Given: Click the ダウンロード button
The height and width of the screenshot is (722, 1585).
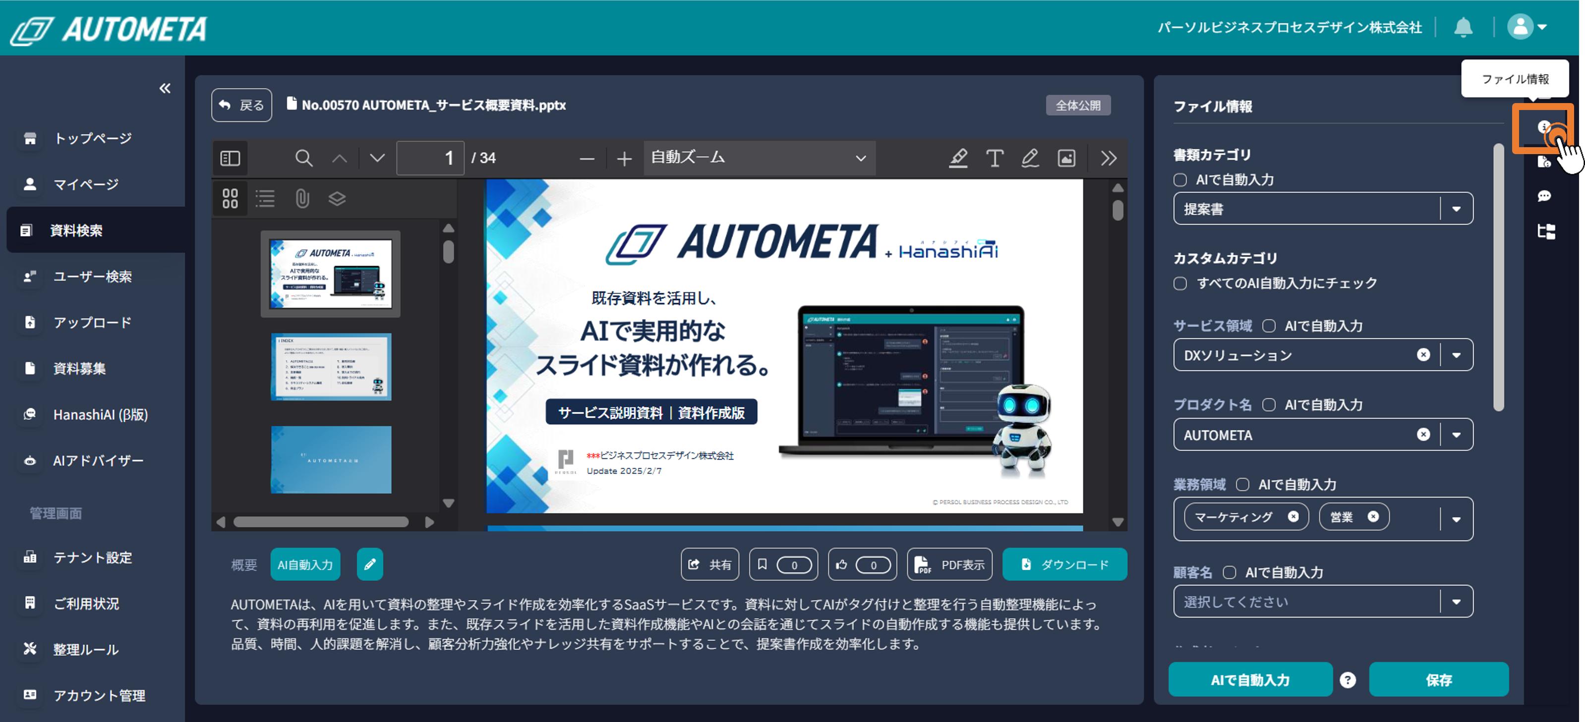Looking at the screenshot, I should click(x=1064, y=564).
